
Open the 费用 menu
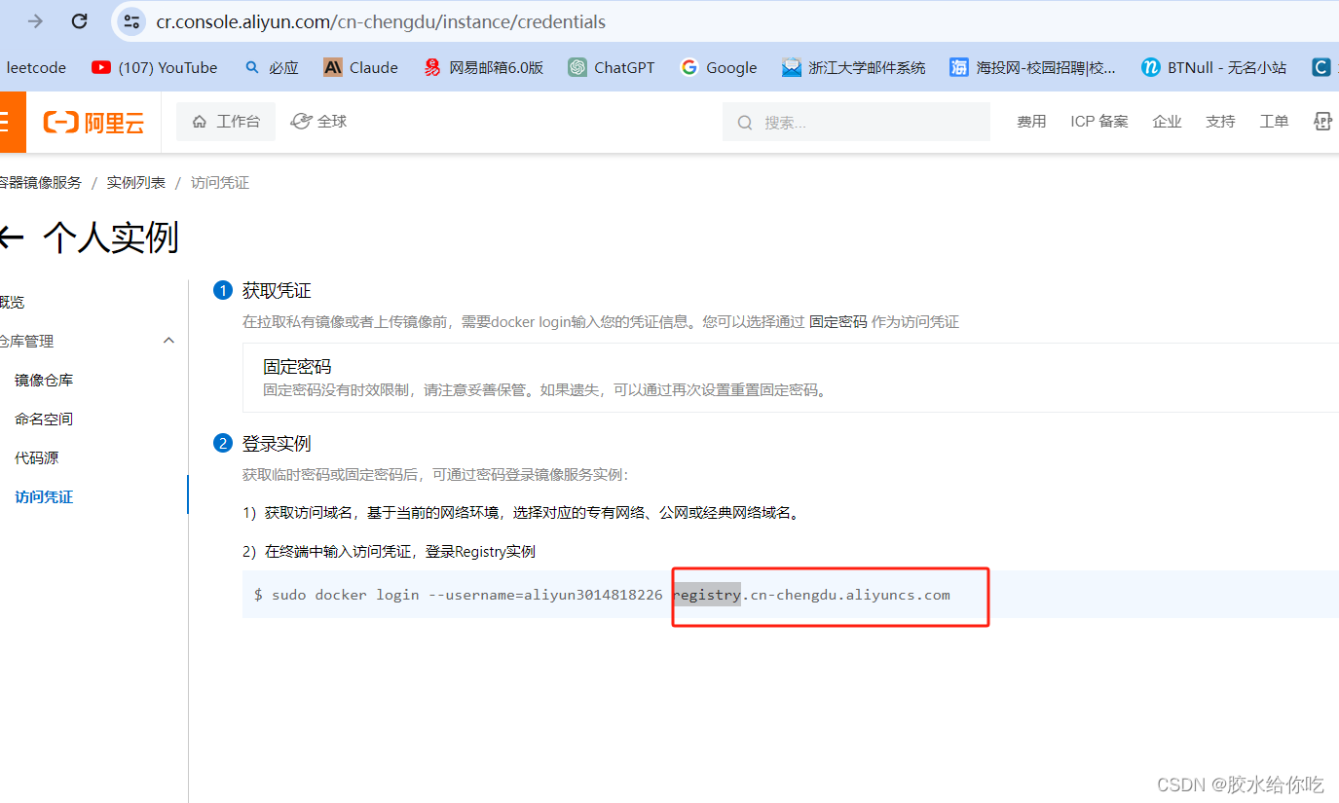pos(1031,122)
